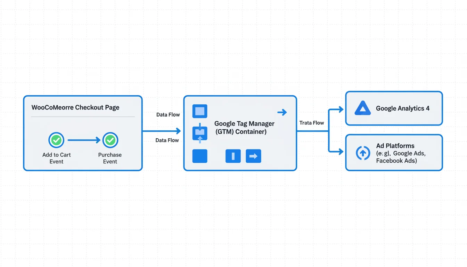The image size is (467, 267).
Task: Click arrow linking Add to Cart and Purchase
Action: (x=84, y=140)
